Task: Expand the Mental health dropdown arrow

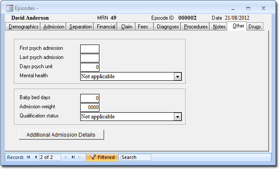Action: tap(177, 77)
